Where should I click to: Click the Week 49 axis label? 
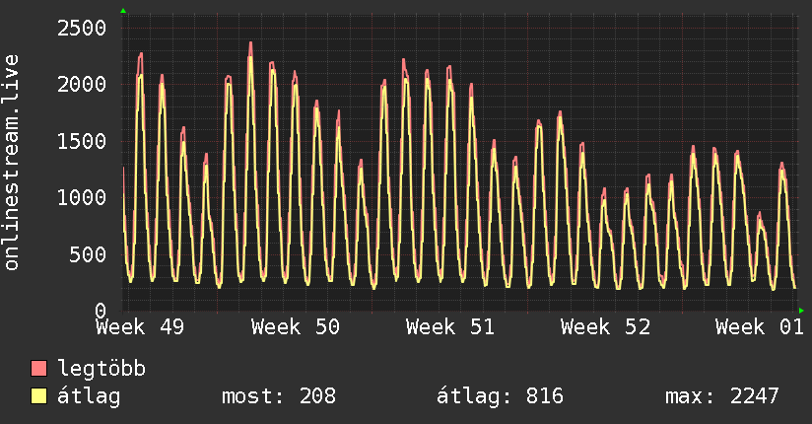pos(140,327)
